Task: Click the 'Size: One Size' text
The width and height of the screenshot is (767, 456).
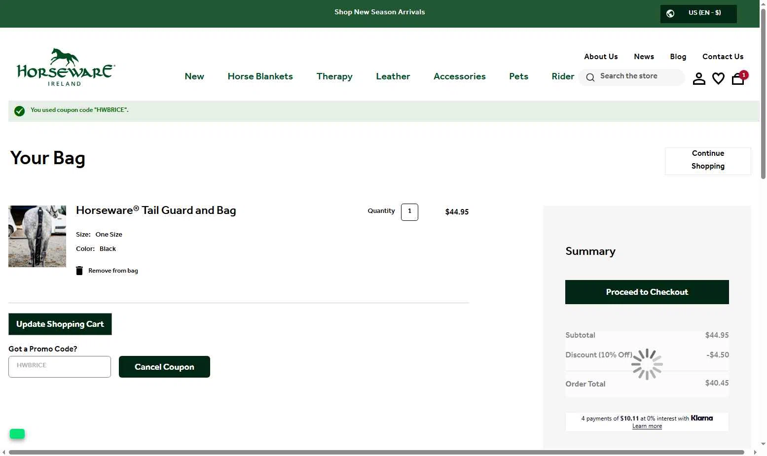Action: (99, 235)
